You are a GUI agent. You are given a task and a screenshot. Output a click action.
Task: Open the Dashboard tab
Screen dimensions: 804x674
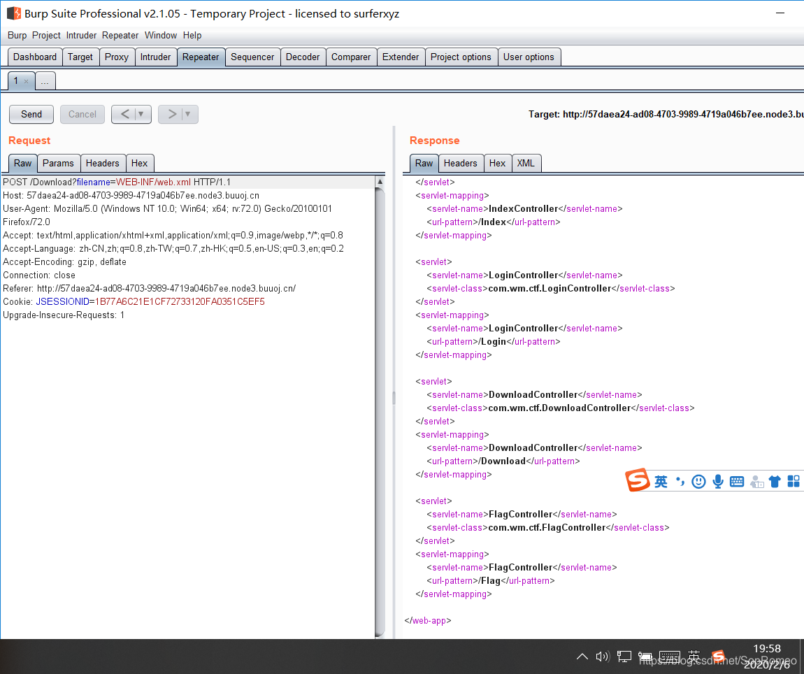(x=35, y=57)
